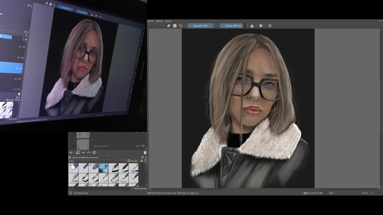
Task: Select the second black pencil smudge preset
Action: (124, 168)
